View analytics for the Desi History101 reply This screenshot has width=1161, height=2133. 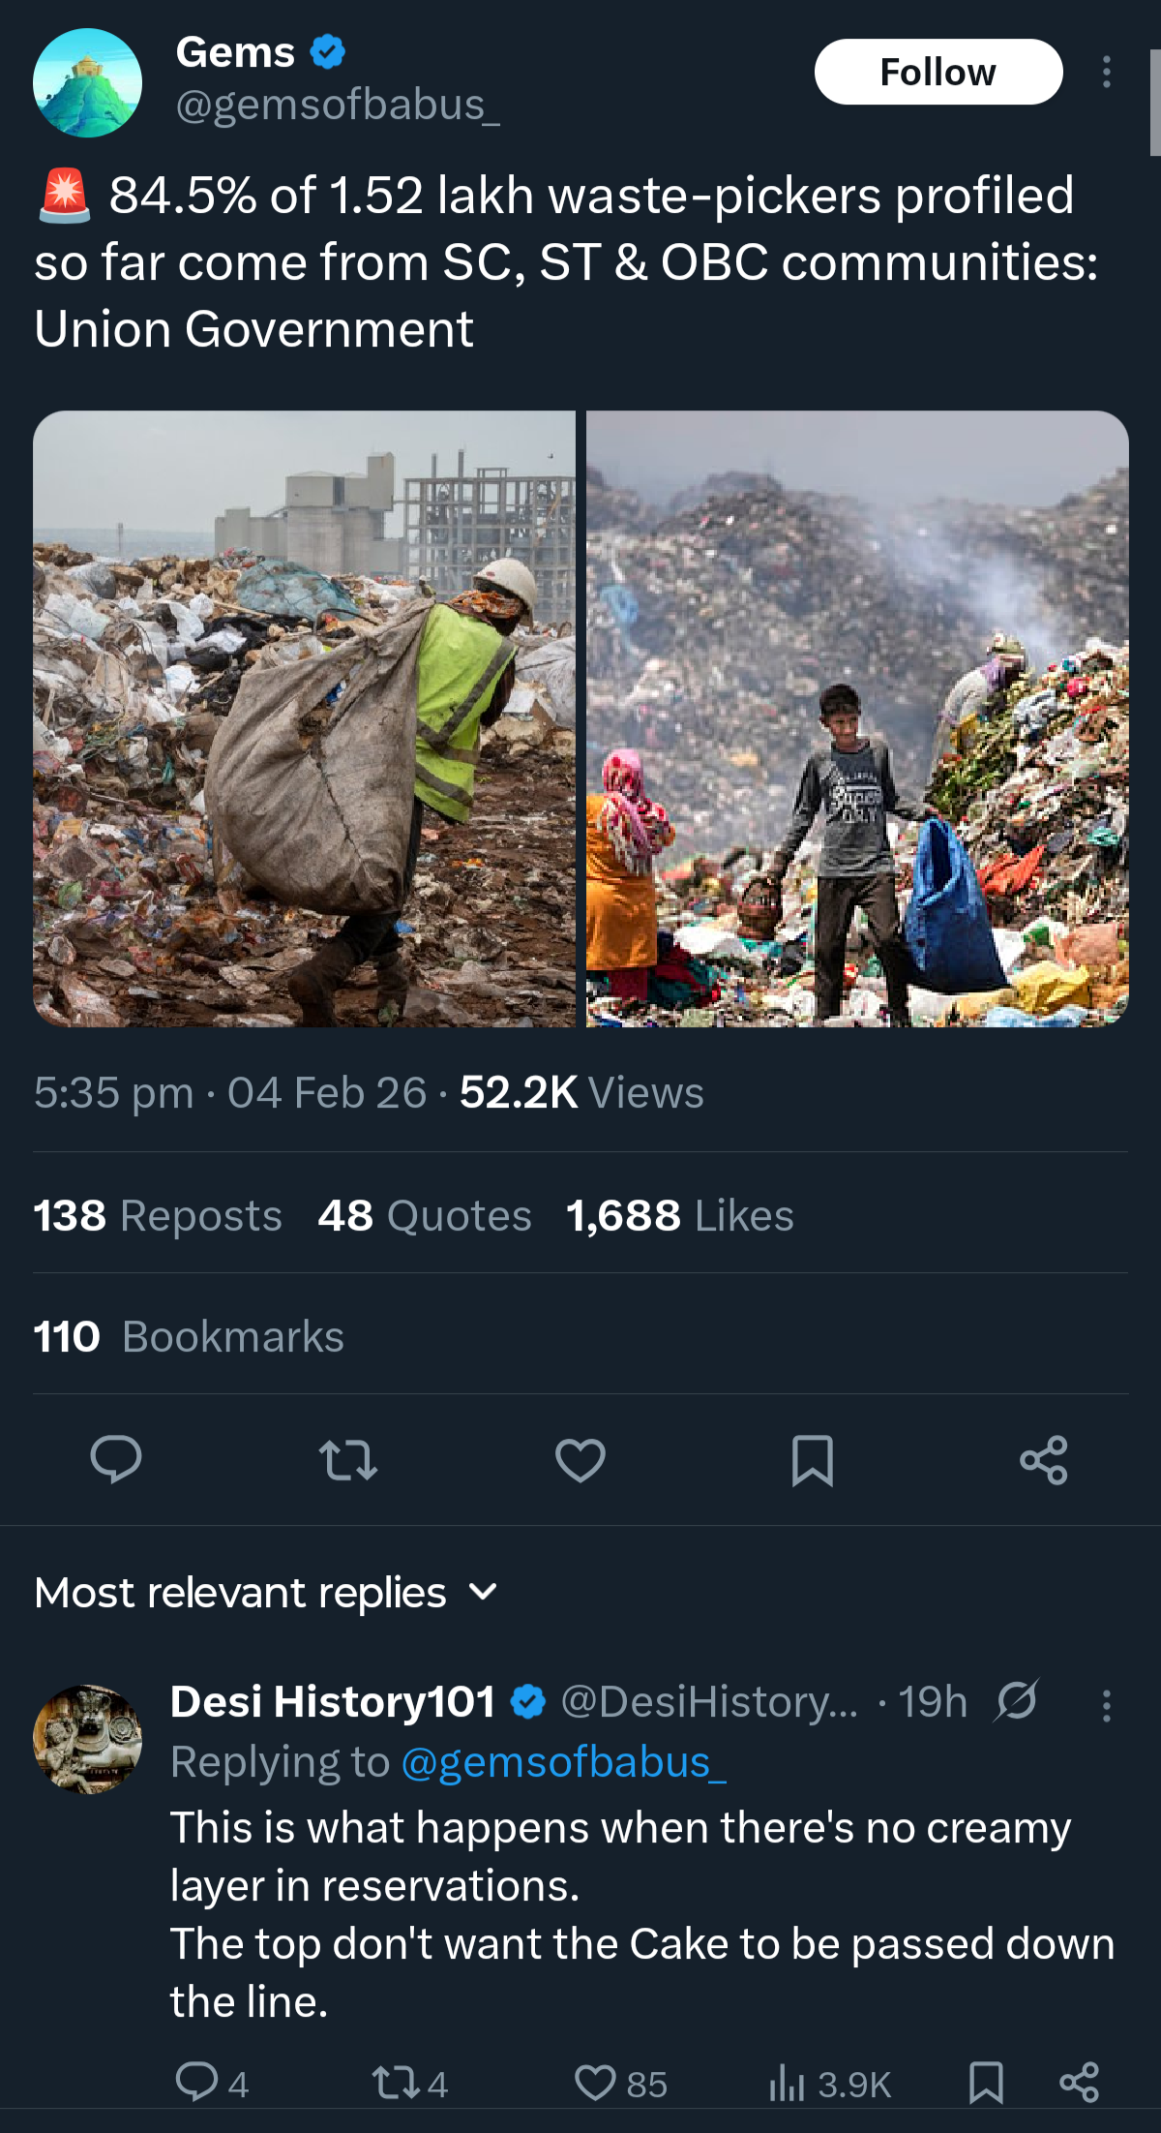[x=787, y=2082]
